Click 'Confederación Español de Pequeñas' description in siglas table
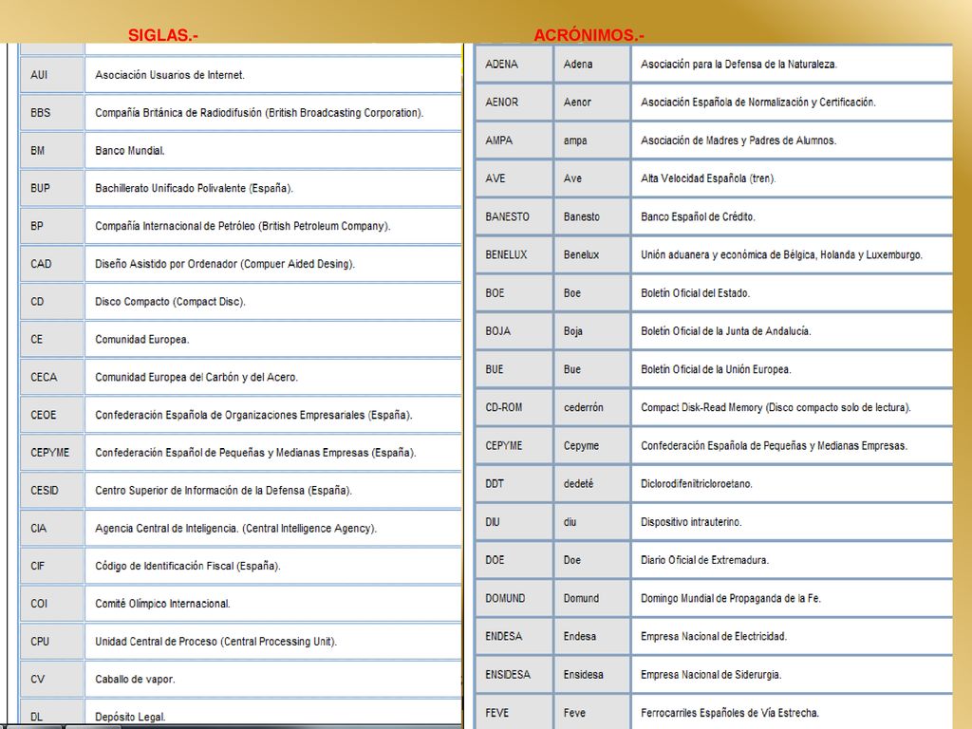Screen dimensions: 972x729 pos(255,453)
